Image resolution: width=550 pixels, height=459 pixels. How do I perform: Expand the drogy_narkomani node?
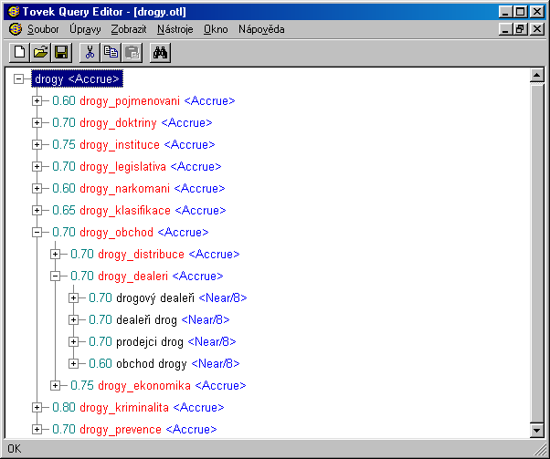click(37, 189)
